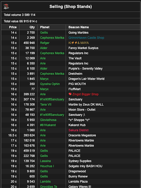The height and width of the screenshot is (188, 141).
Task: Click planet "#61Kakarot"
Action: 48,125
